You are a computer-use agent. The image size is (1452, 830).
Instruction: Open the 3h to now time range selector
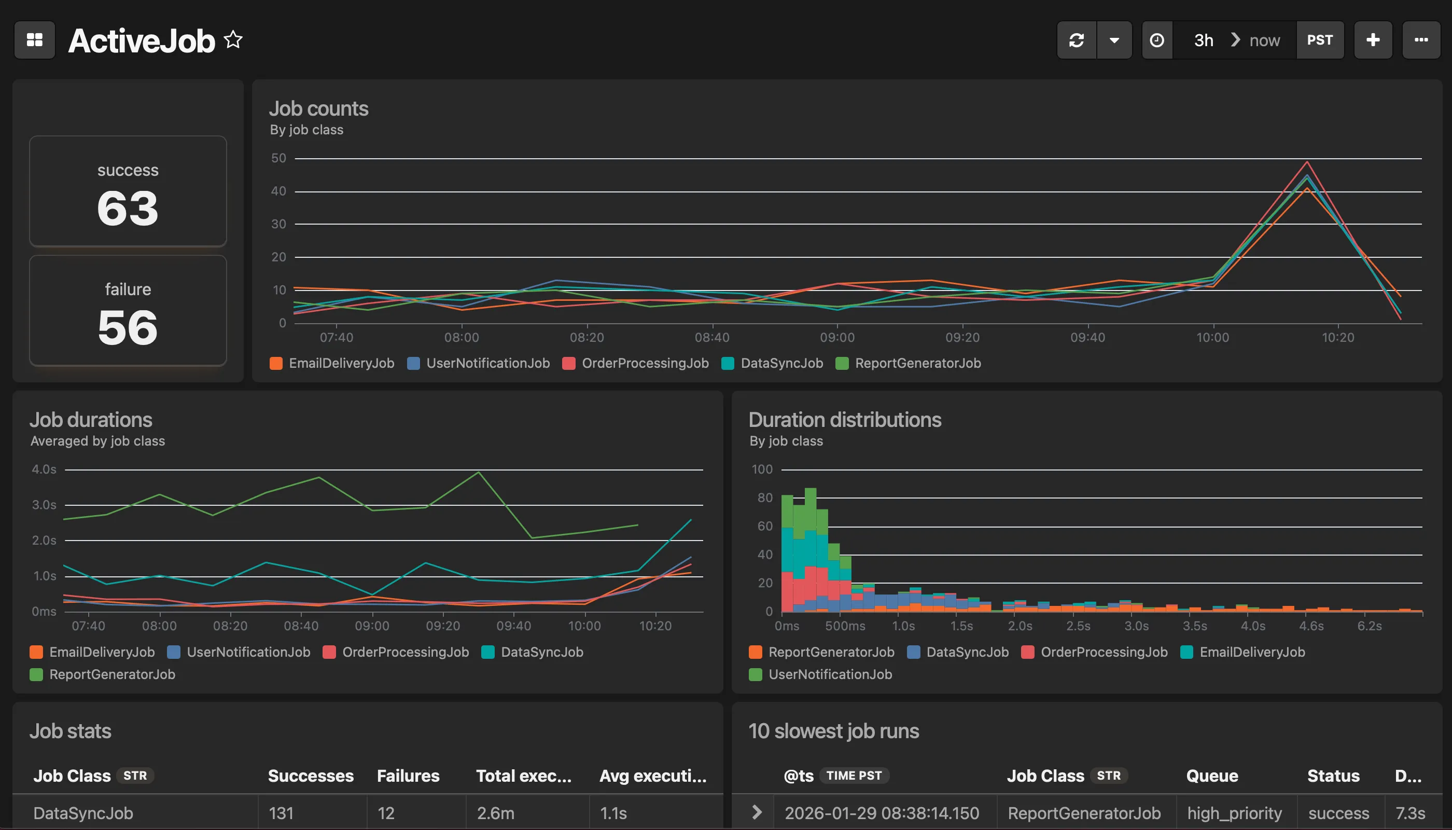click(1233, 40)
